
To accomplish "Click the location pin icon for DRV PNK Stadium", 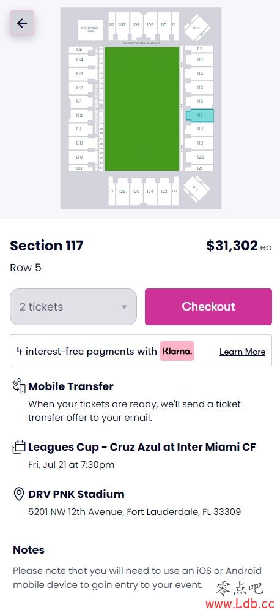I will point(18,494).
